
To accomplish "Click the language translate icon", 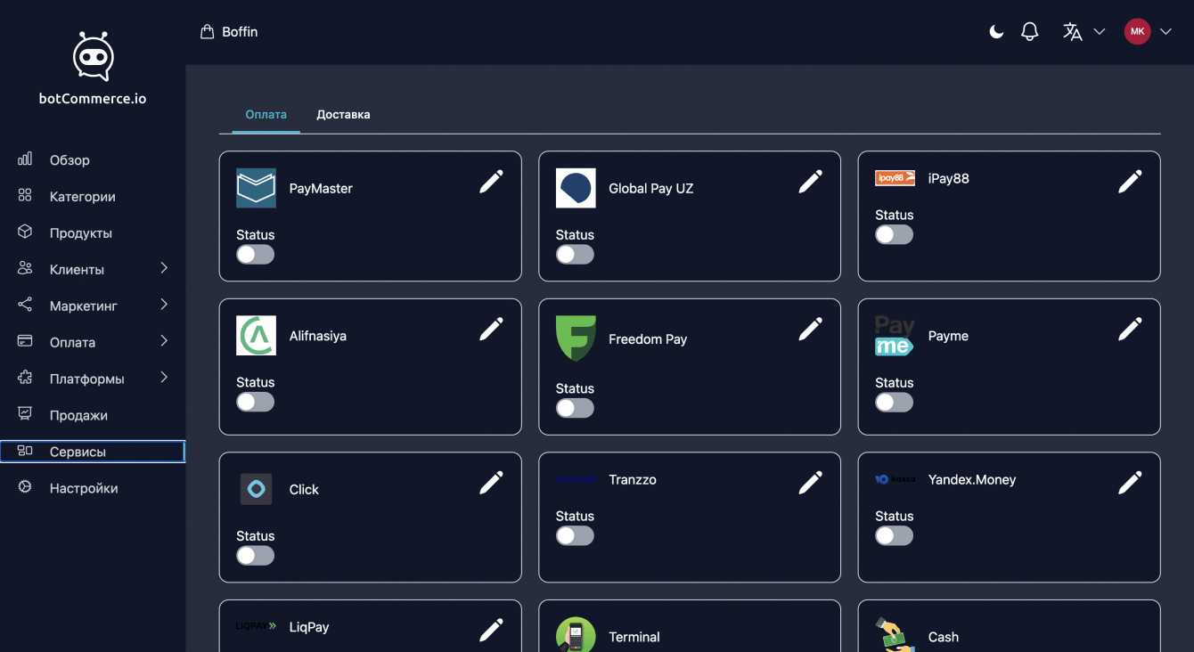I will coord(1073,32).
